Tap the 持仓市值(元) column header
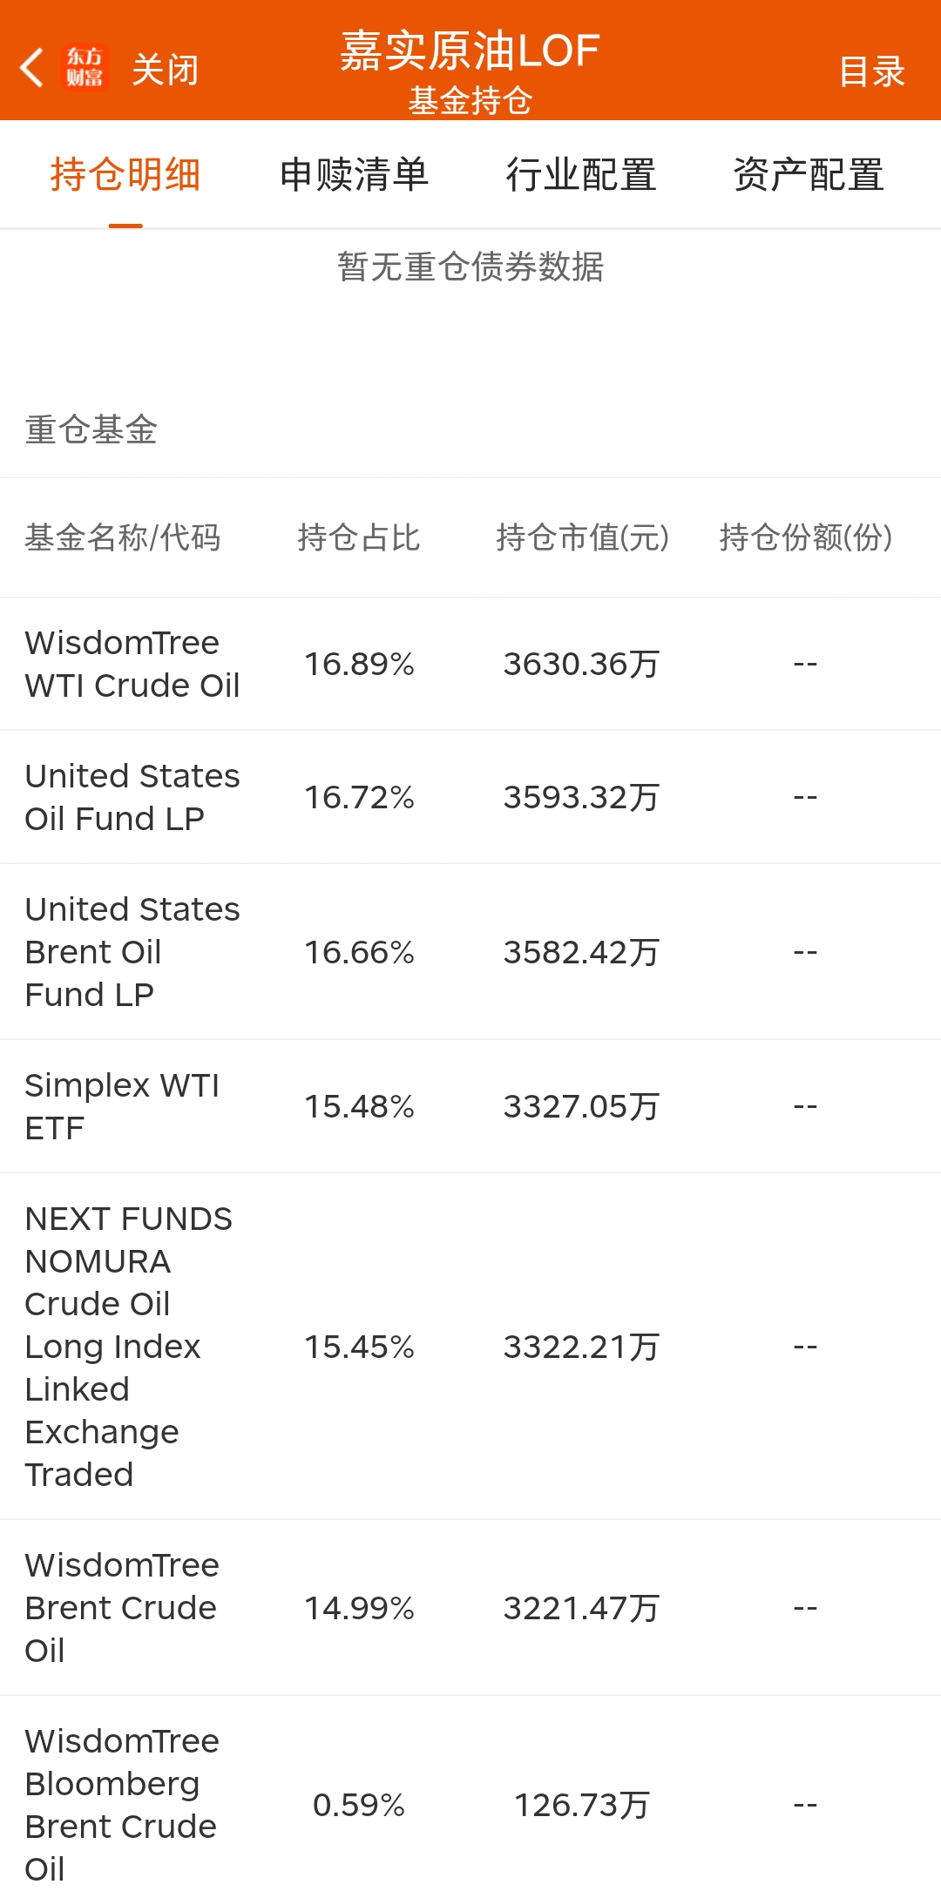The width and height of the screenshot is (941, 1898). [582, 537]
